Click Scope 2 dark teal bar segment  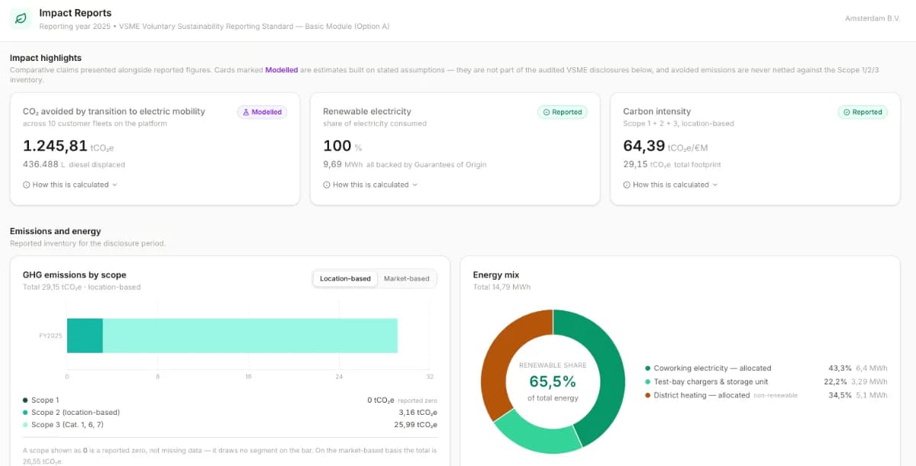point(85,336)
